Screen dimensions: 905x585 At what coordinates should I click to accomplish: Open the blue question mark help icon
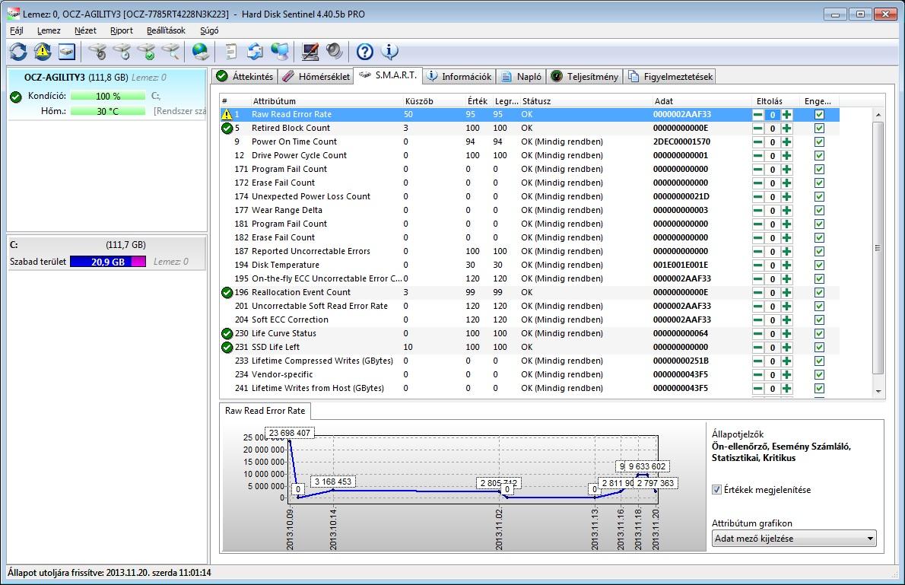[365, 52]
